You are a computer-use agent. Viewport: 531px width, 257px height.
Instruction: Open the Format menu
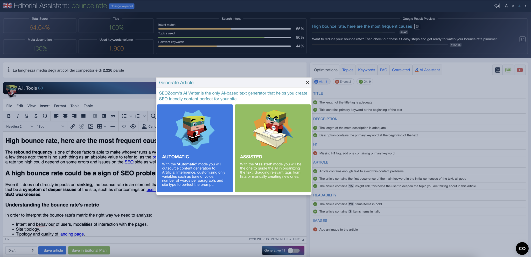pos(60,106)
